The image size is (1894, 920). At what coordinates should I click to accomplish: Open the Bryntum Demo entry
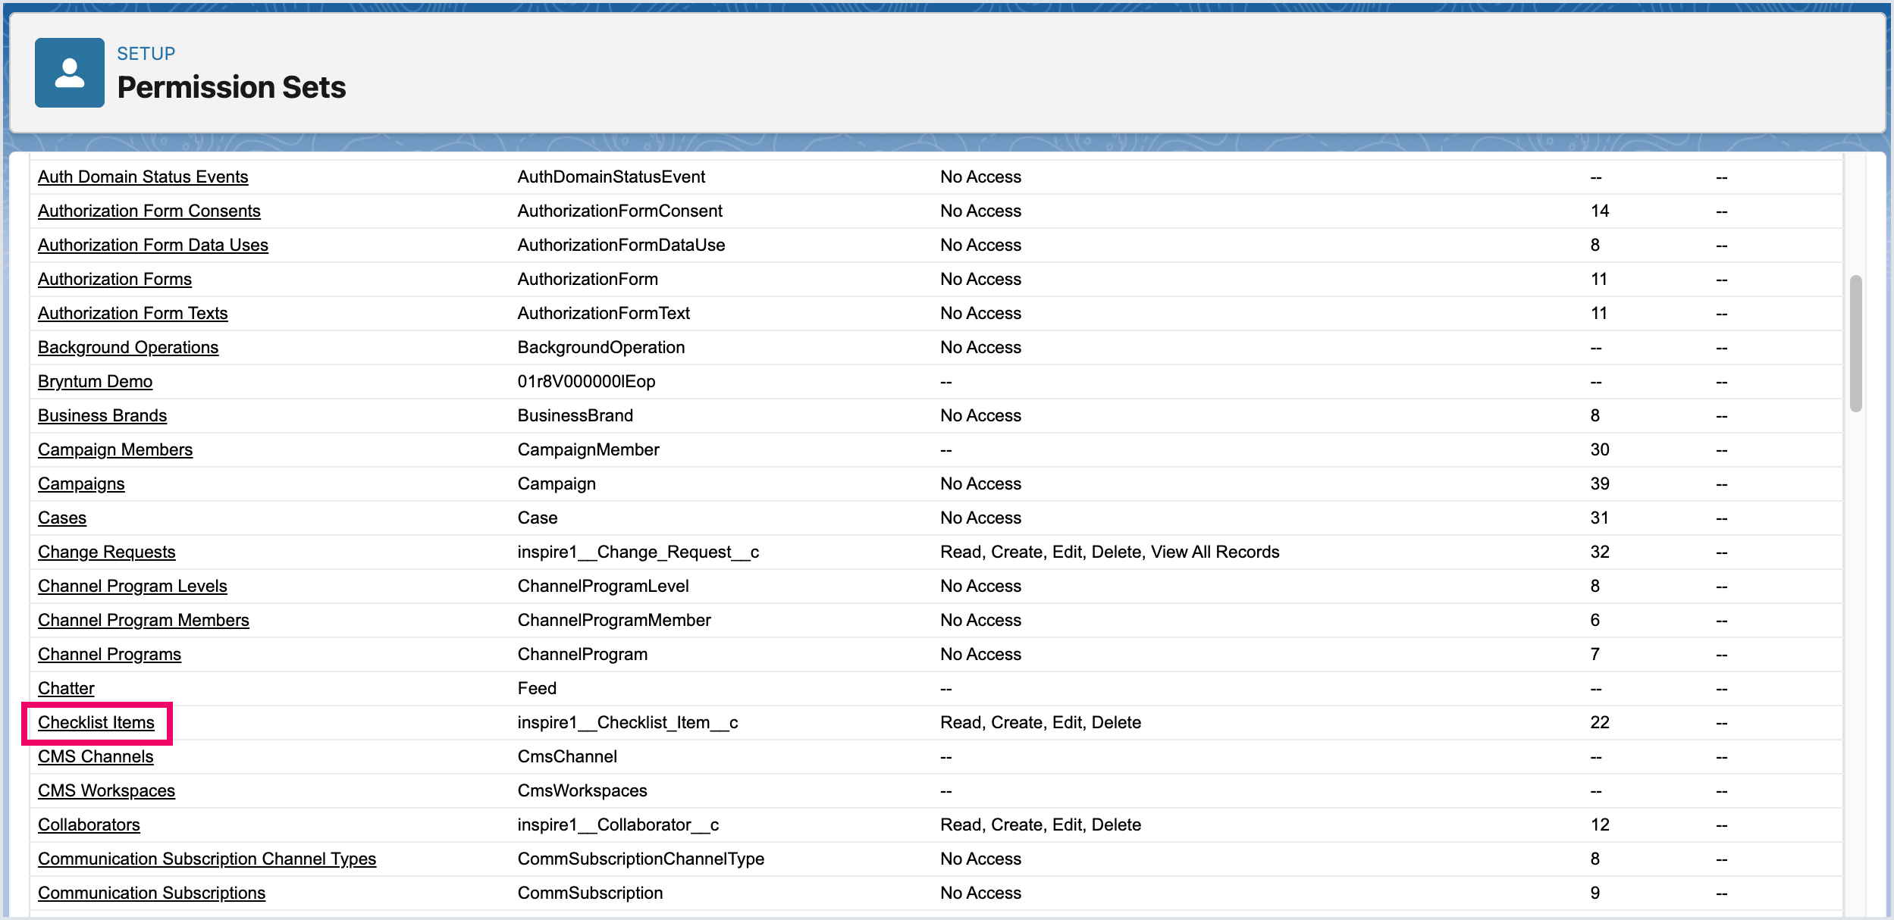[95, 381]
